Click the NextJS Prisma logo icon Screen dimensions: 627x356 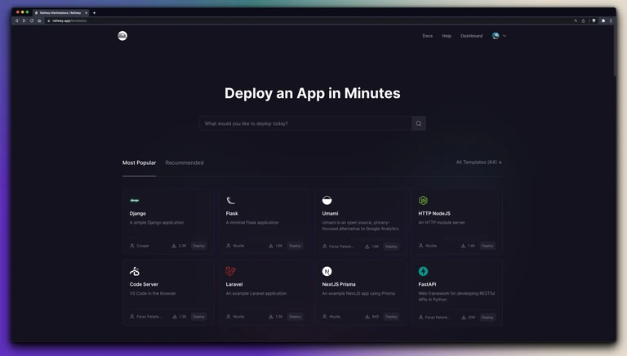click(x=327, y=271)
